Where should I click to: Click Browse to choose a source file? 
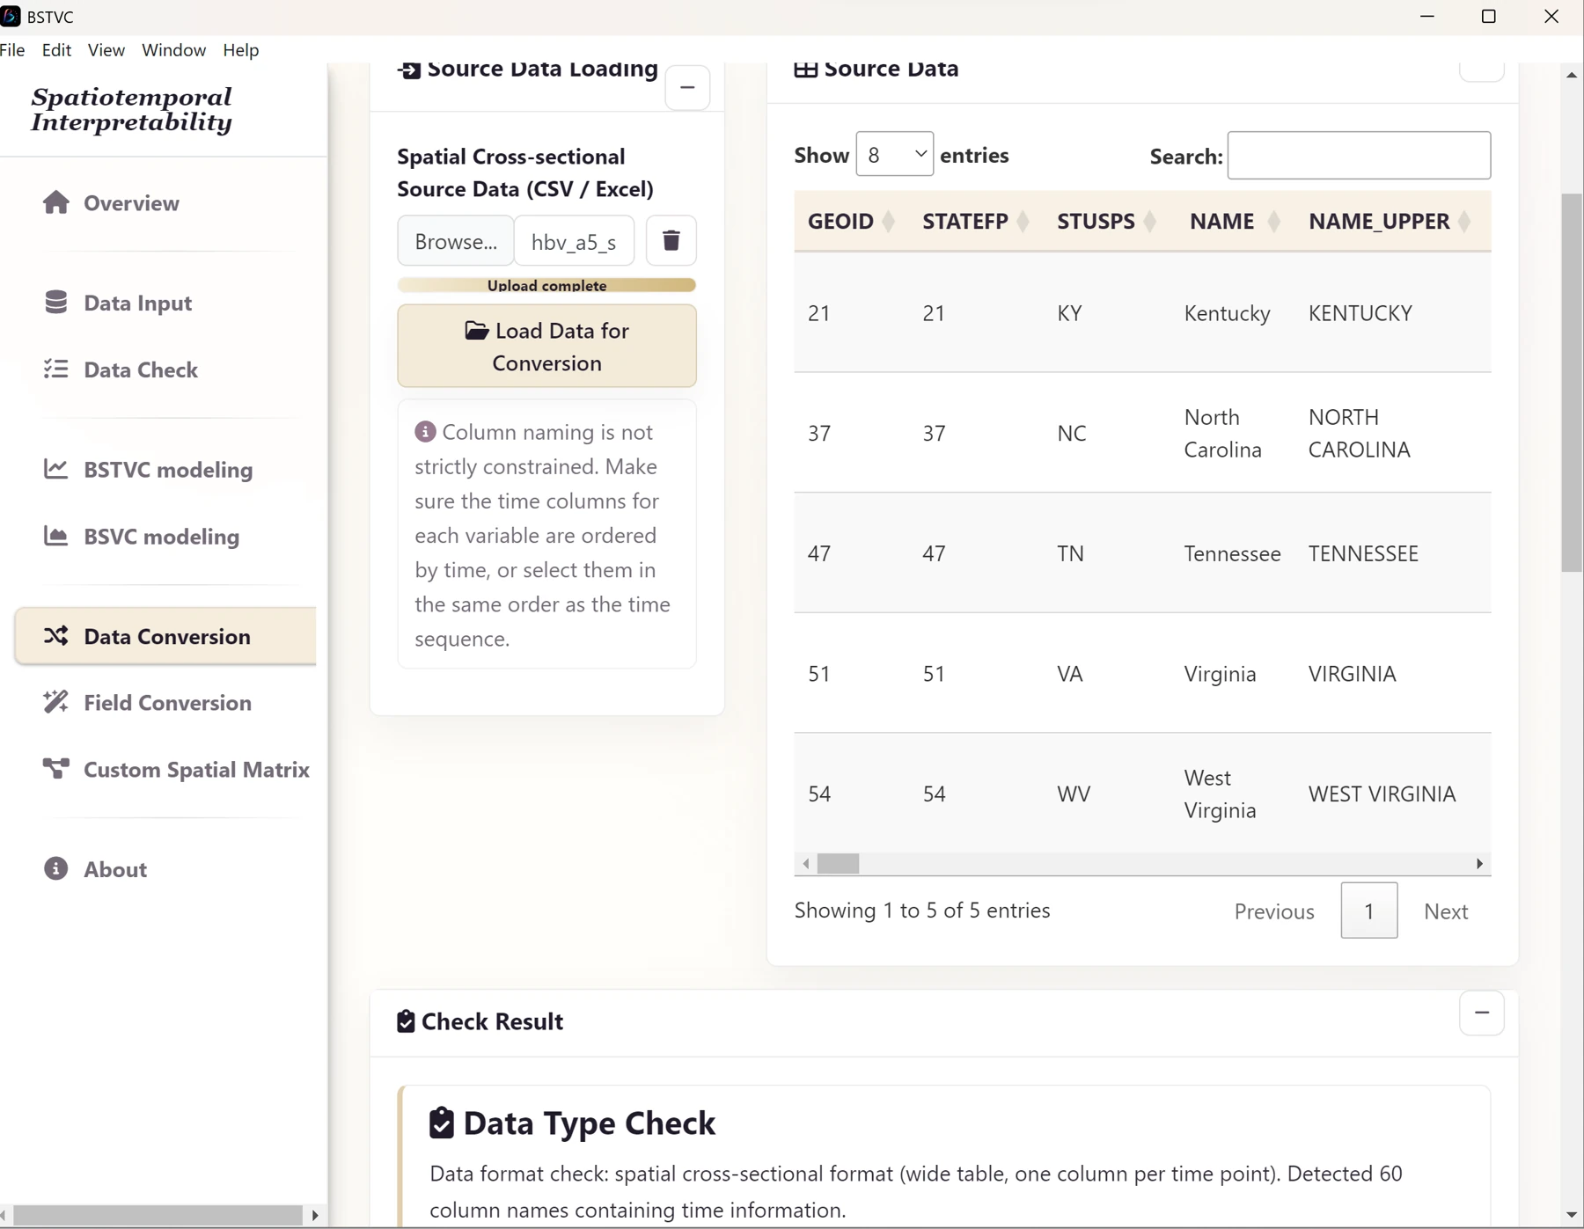[456, 241]
